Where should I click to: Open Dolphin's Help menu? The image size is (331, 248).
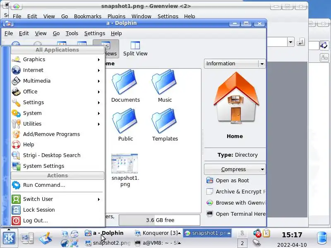[x=116, y=33]
